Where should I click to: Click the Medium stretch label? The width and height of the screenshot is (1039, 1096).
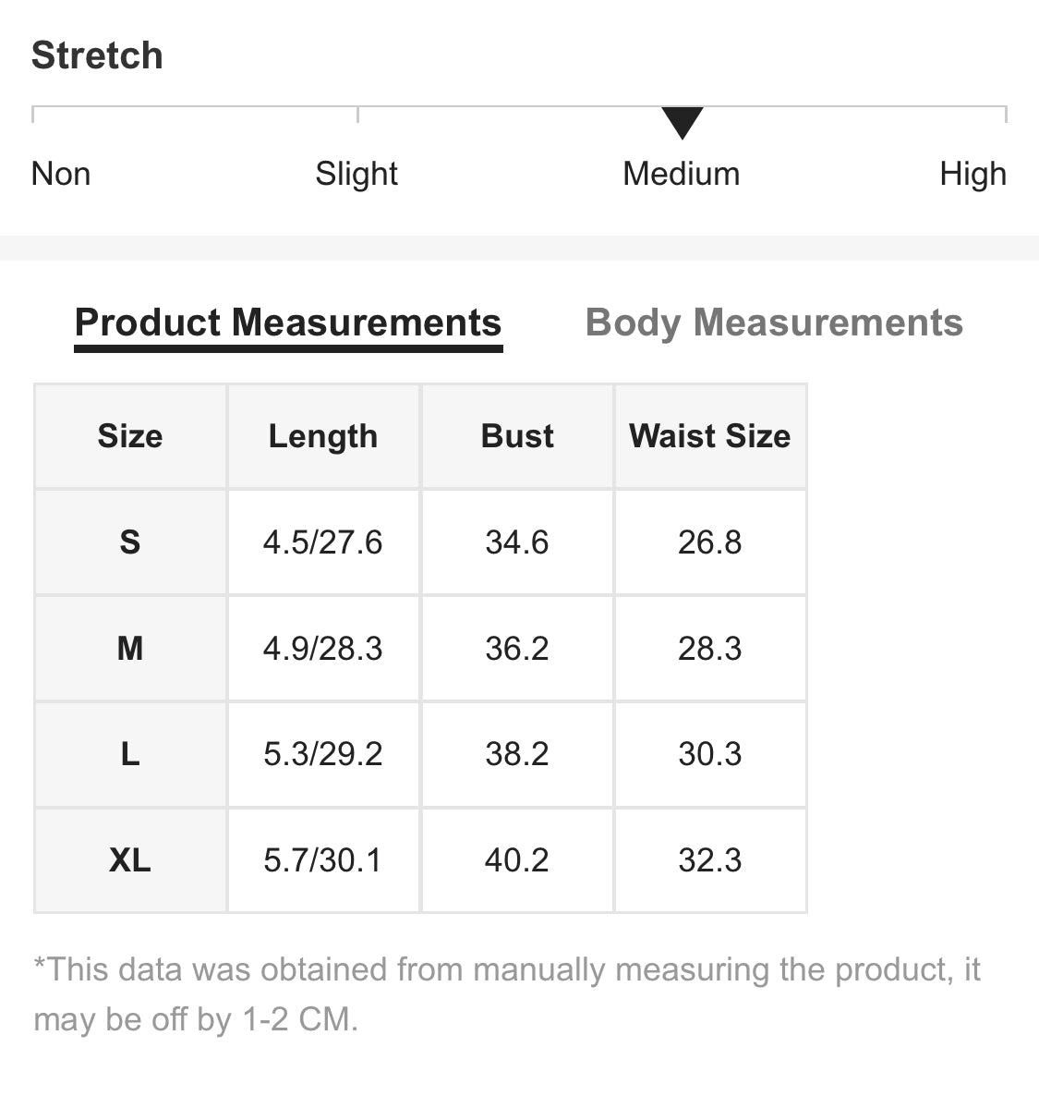pos(682,174)
